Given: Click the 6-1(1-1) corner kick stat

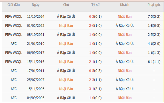Looking at the screenshot, I should pyautogui.click(x=154, y=62).
